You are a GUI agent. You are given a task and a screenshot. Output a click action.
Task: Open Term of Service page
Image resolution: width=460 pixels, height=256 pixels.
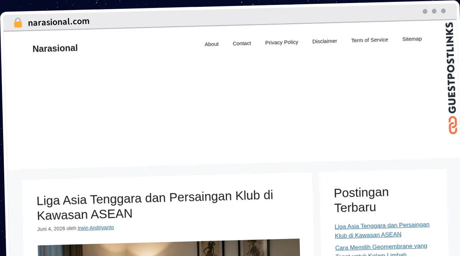370,40
